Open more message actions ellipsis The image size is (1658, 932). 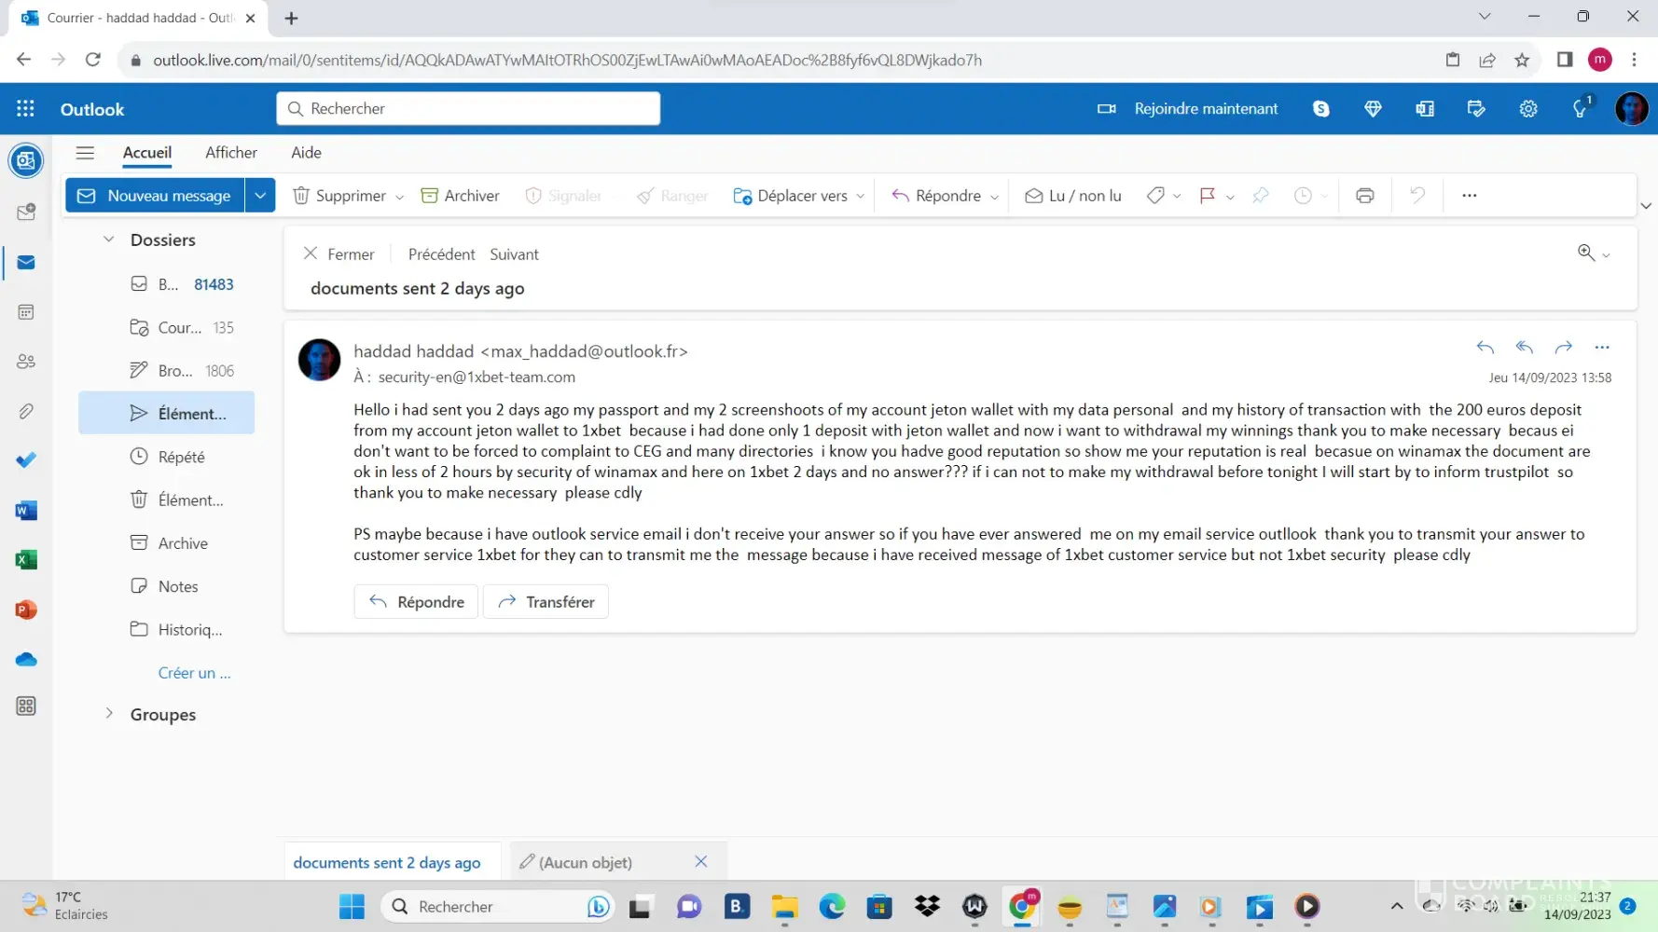point(1602,348)
